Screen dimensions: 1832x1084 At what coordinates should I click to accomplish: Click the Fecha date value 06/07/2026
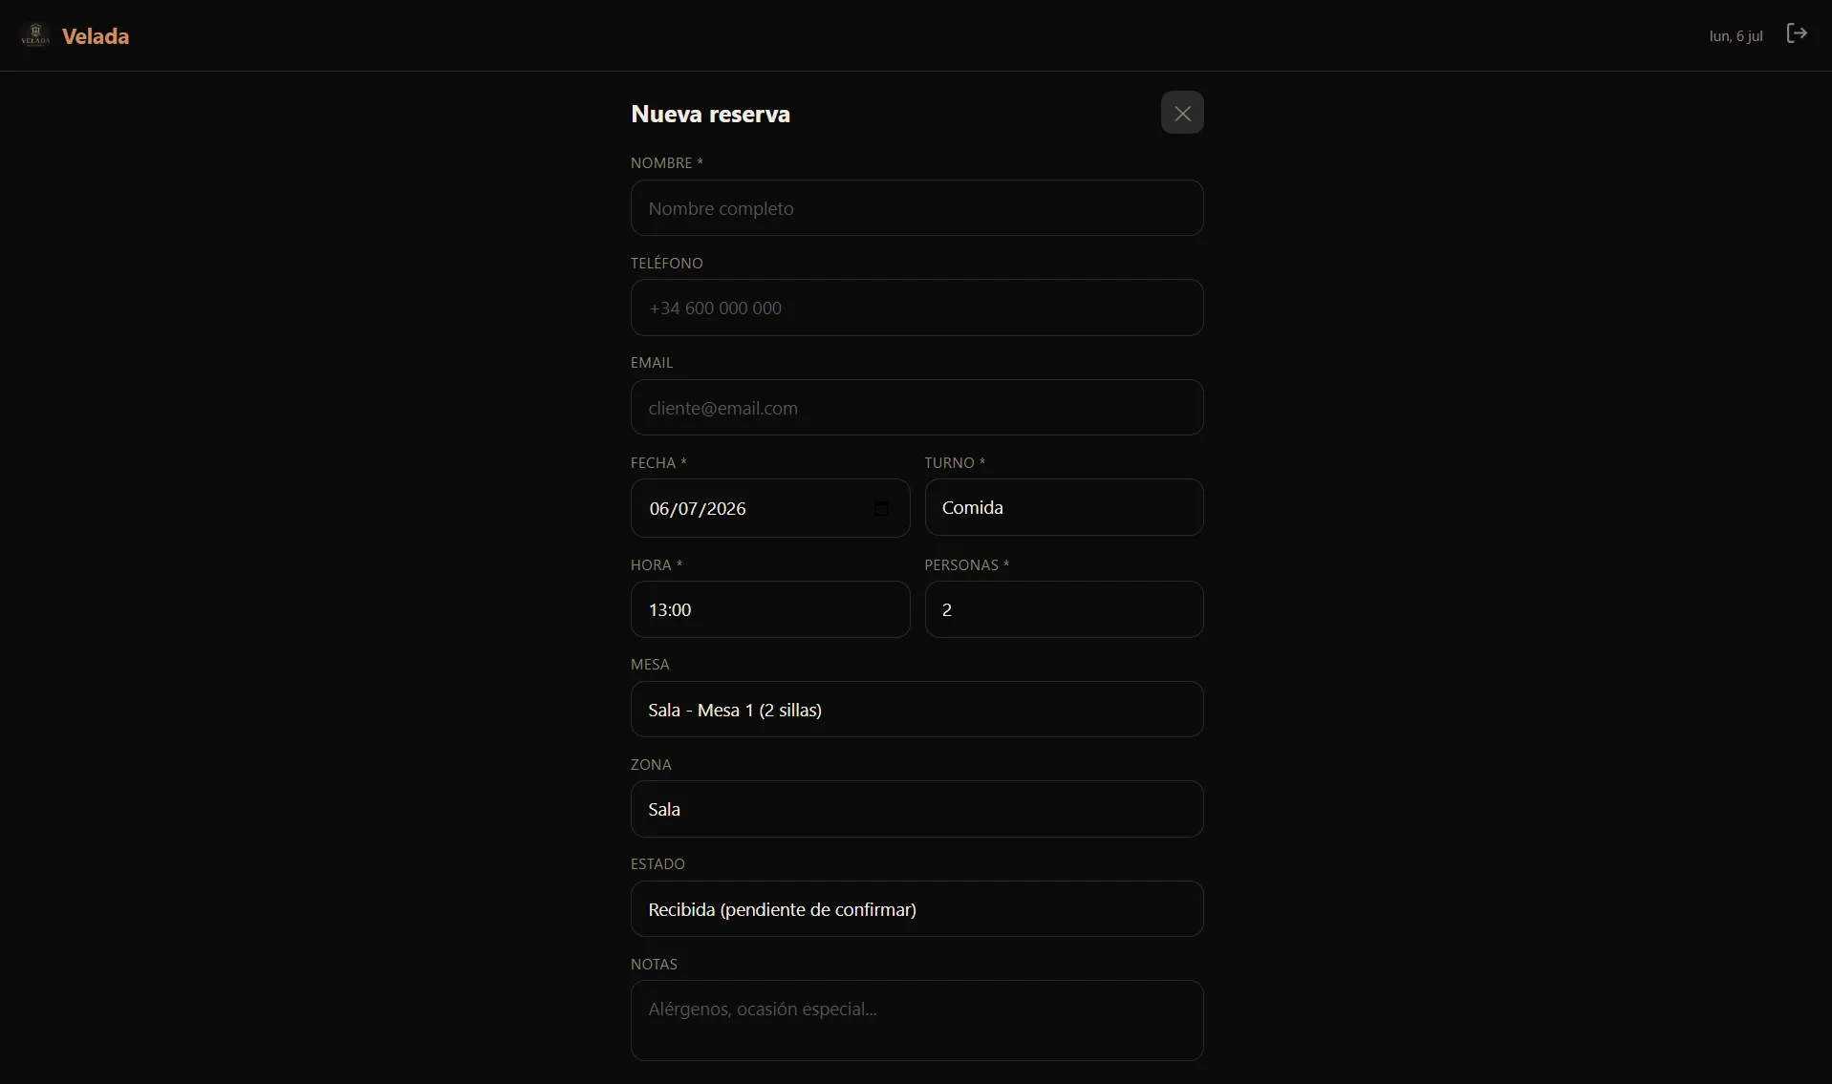(x=698, y=508)
